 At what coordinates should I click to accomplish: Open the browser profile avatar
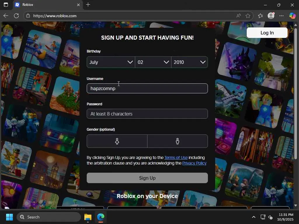click(271, 16)
